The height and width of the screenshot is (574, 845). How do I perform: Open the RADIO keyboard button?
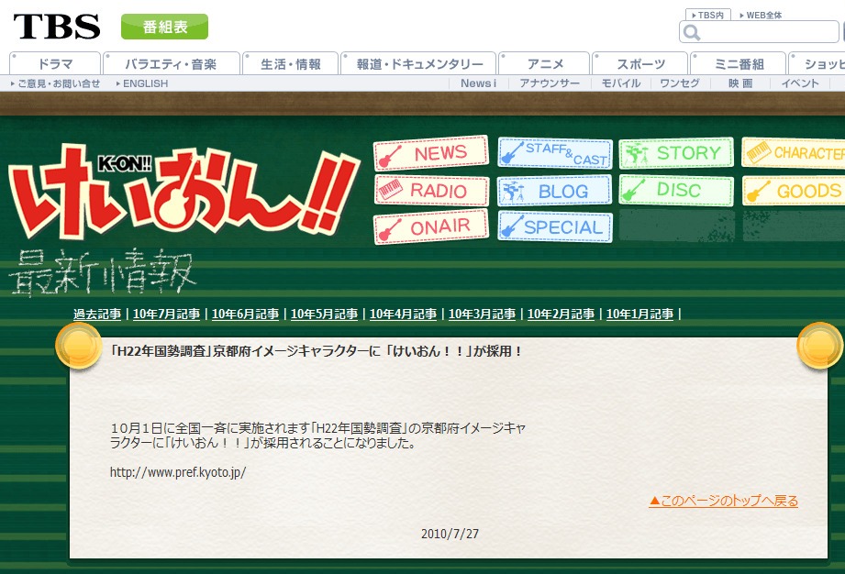point(431,191)
